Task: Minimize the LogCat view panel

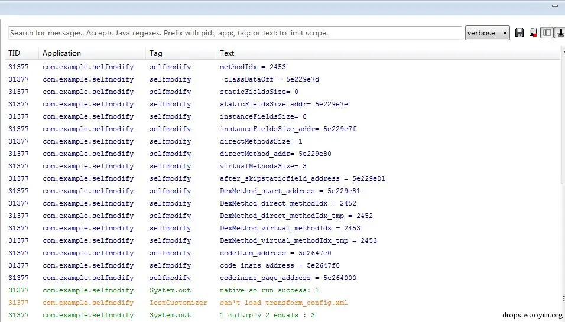Action: (x=555, y=6)
